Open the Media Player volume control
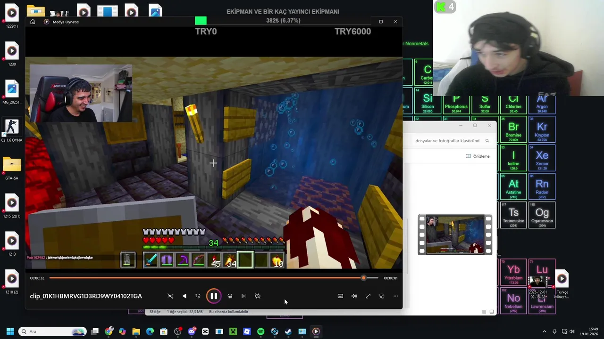This screenshot has width=604, height=339. pos(354,296)
